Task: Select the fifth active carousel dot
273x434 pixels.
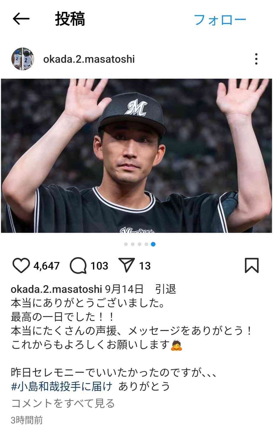Action: coord(153,244)
